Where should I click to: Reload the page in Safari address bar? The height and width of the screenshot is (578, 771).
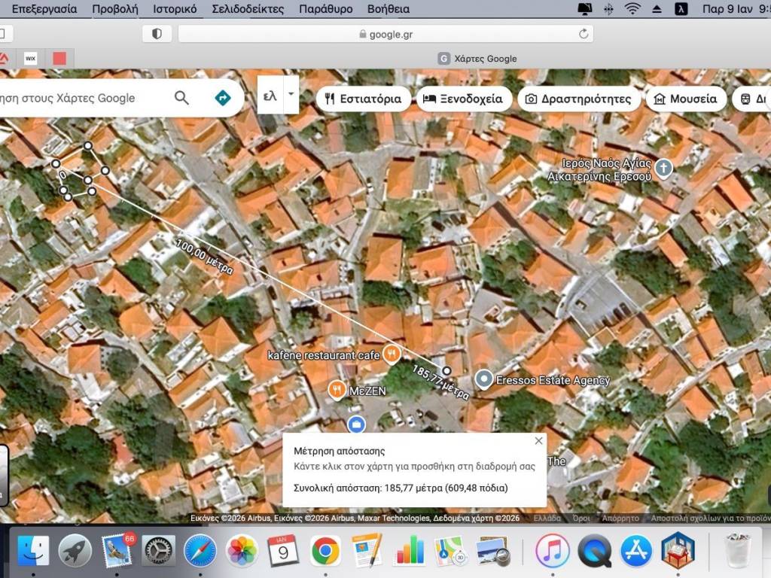[x=583, y=34]
